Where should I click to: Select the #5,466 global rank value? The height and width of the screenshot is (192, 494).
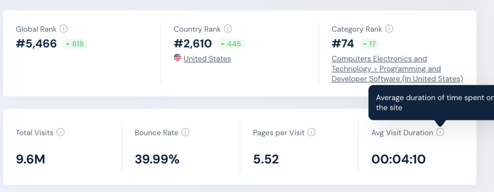pyautogui.click(x=36, y=44)
